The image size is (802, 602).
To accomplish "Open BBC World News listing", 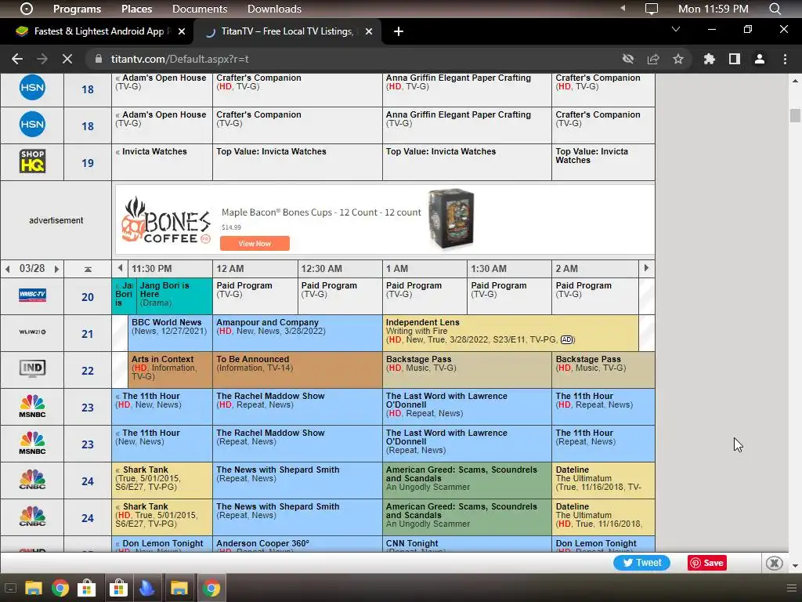I will click(170, 332).
